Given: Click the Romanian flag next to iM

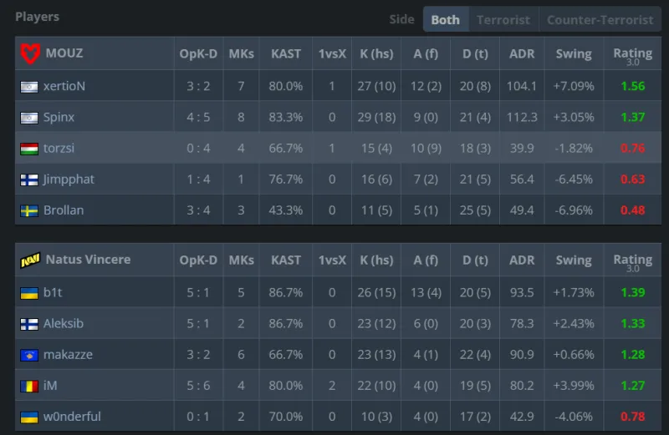Looking at the screenshot, I should click(x=29, y=386).
